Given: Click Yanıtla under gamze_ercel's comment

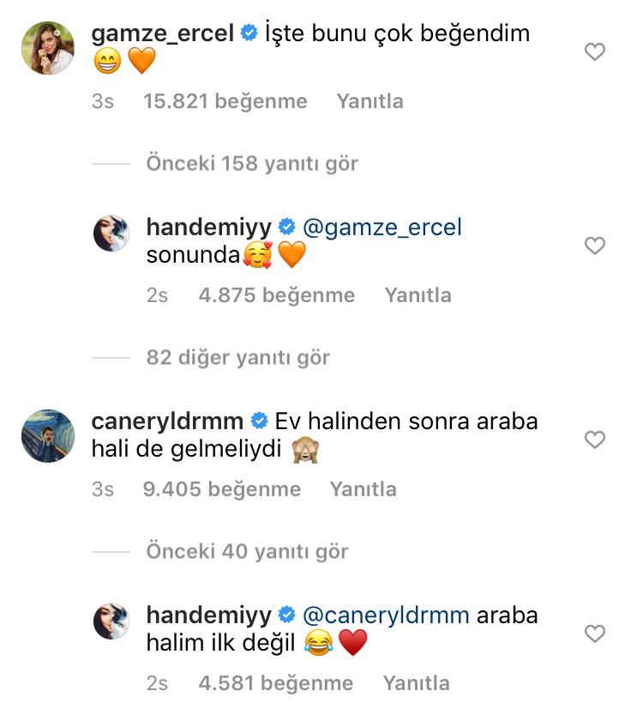Looking at the screenshot, I should tap(370, 101).
